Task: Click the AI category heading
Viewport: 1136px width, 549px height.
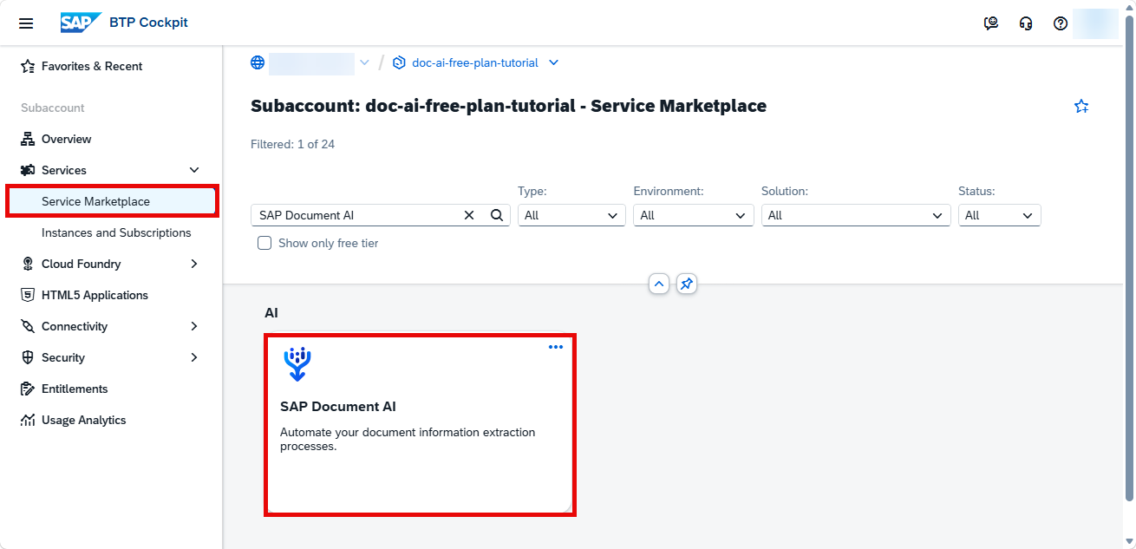Action: tap(271, 312)
